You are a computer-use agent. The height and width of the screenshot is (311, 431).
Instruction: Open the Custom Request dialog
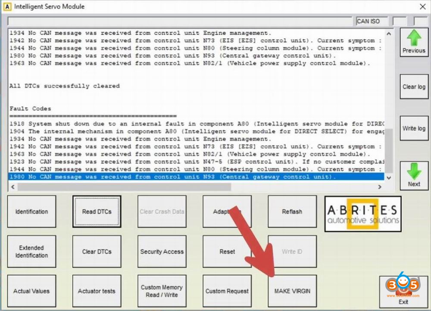click(227, 291)
